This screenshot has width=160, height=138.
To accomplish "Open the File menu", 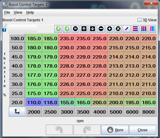I will click(x=7, y=12).
